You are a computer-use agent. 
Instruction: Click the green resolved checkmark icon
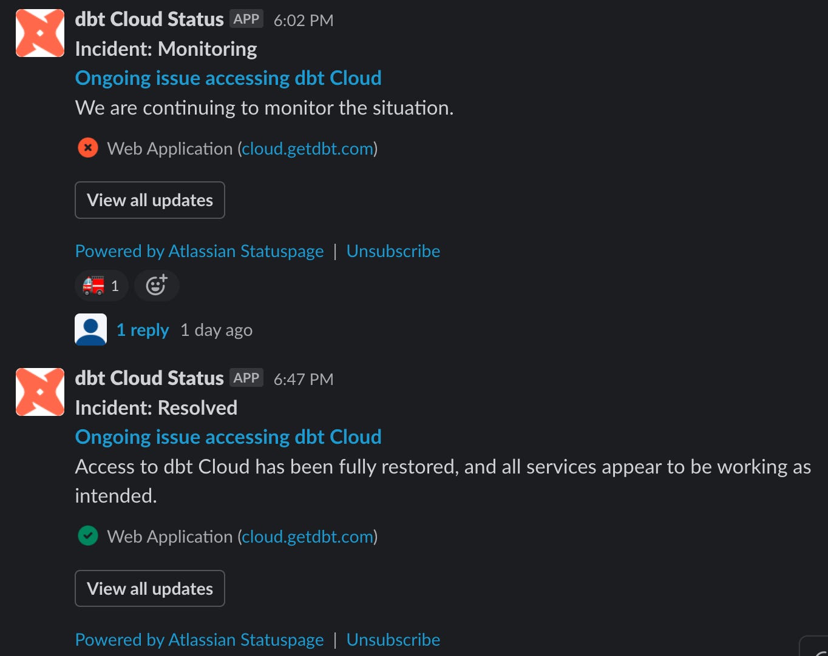[x=87, y=535]
